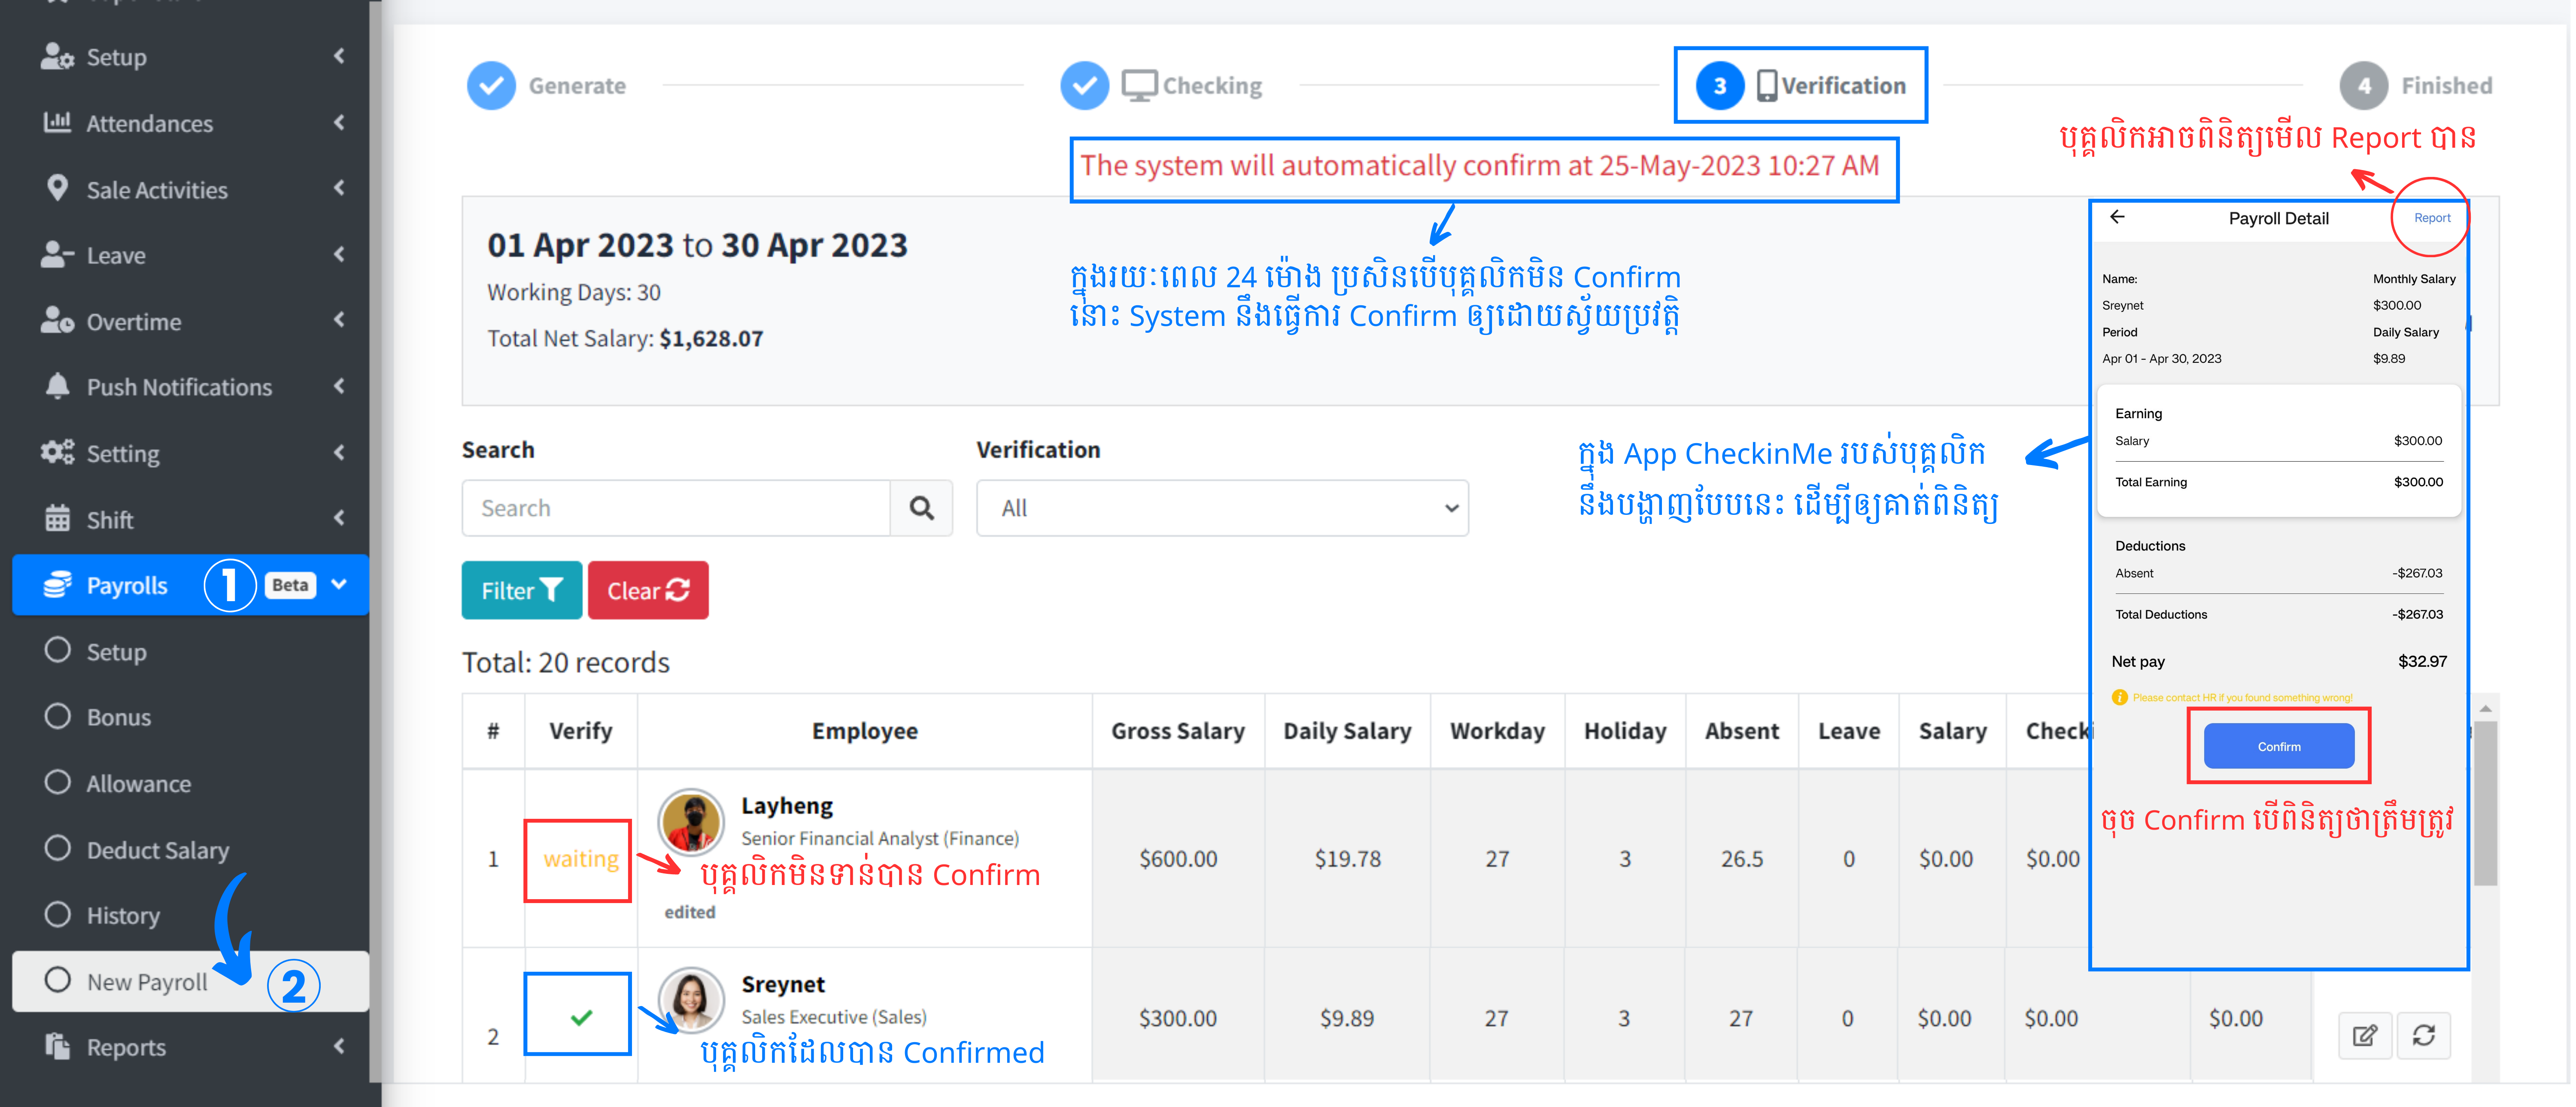This screenshot has width=2576, height=1107.
Task: Click the Setting gears icon
Action: click(x=57, y=452)
